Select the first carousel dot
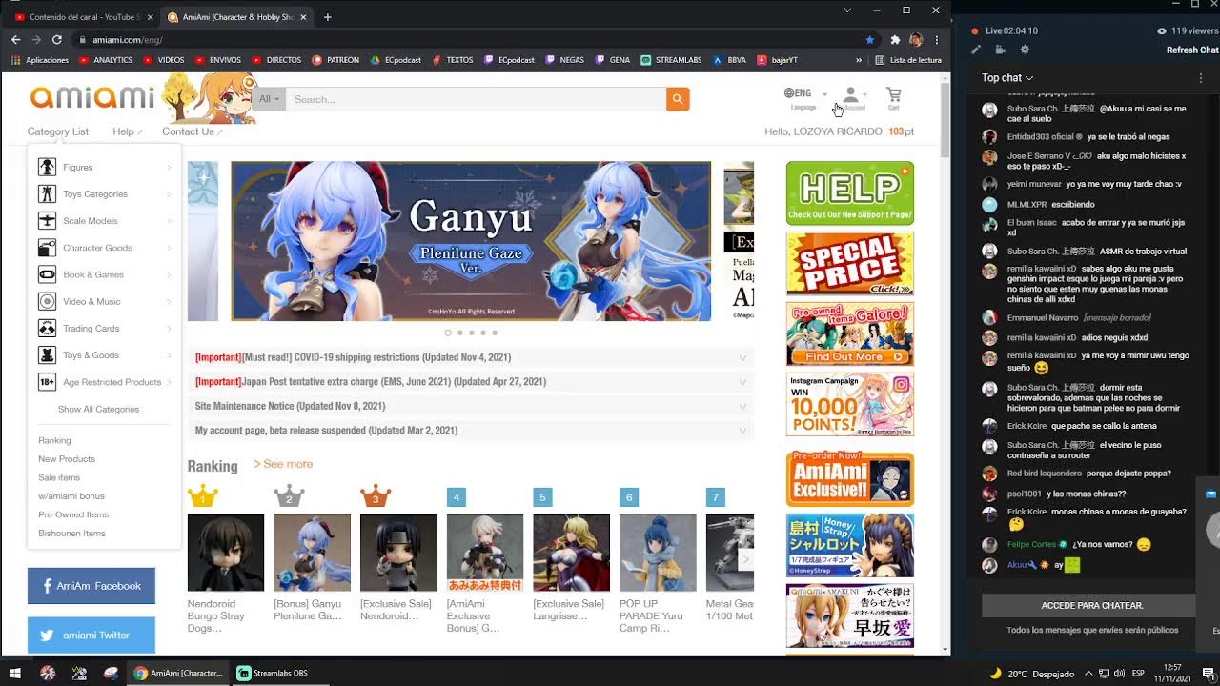This screenshot has height=686, width=1220. (x=448, y=333)
